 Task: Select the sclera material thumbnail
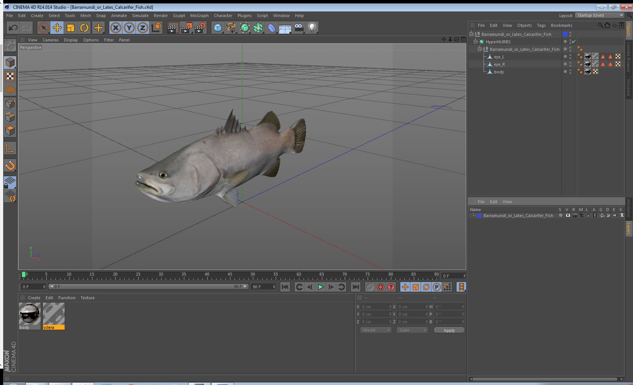[54, 316]
